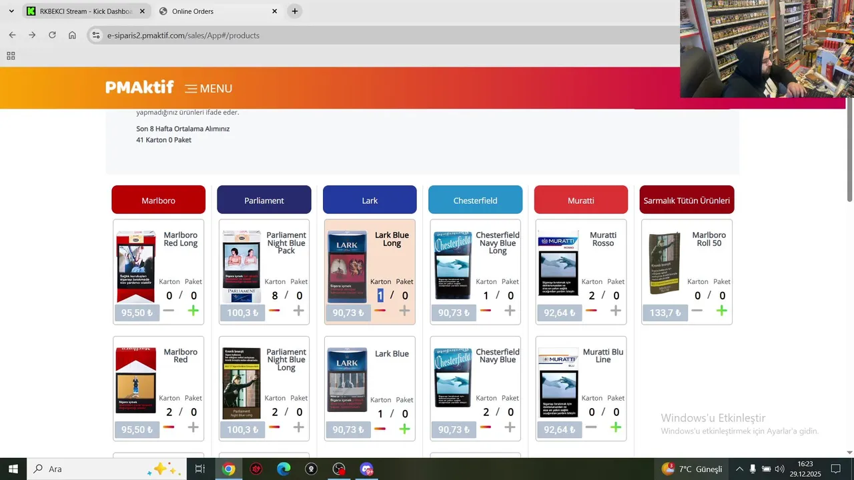Open a new browser tab
The image size is (854, 480).
[x=295, y=11]
